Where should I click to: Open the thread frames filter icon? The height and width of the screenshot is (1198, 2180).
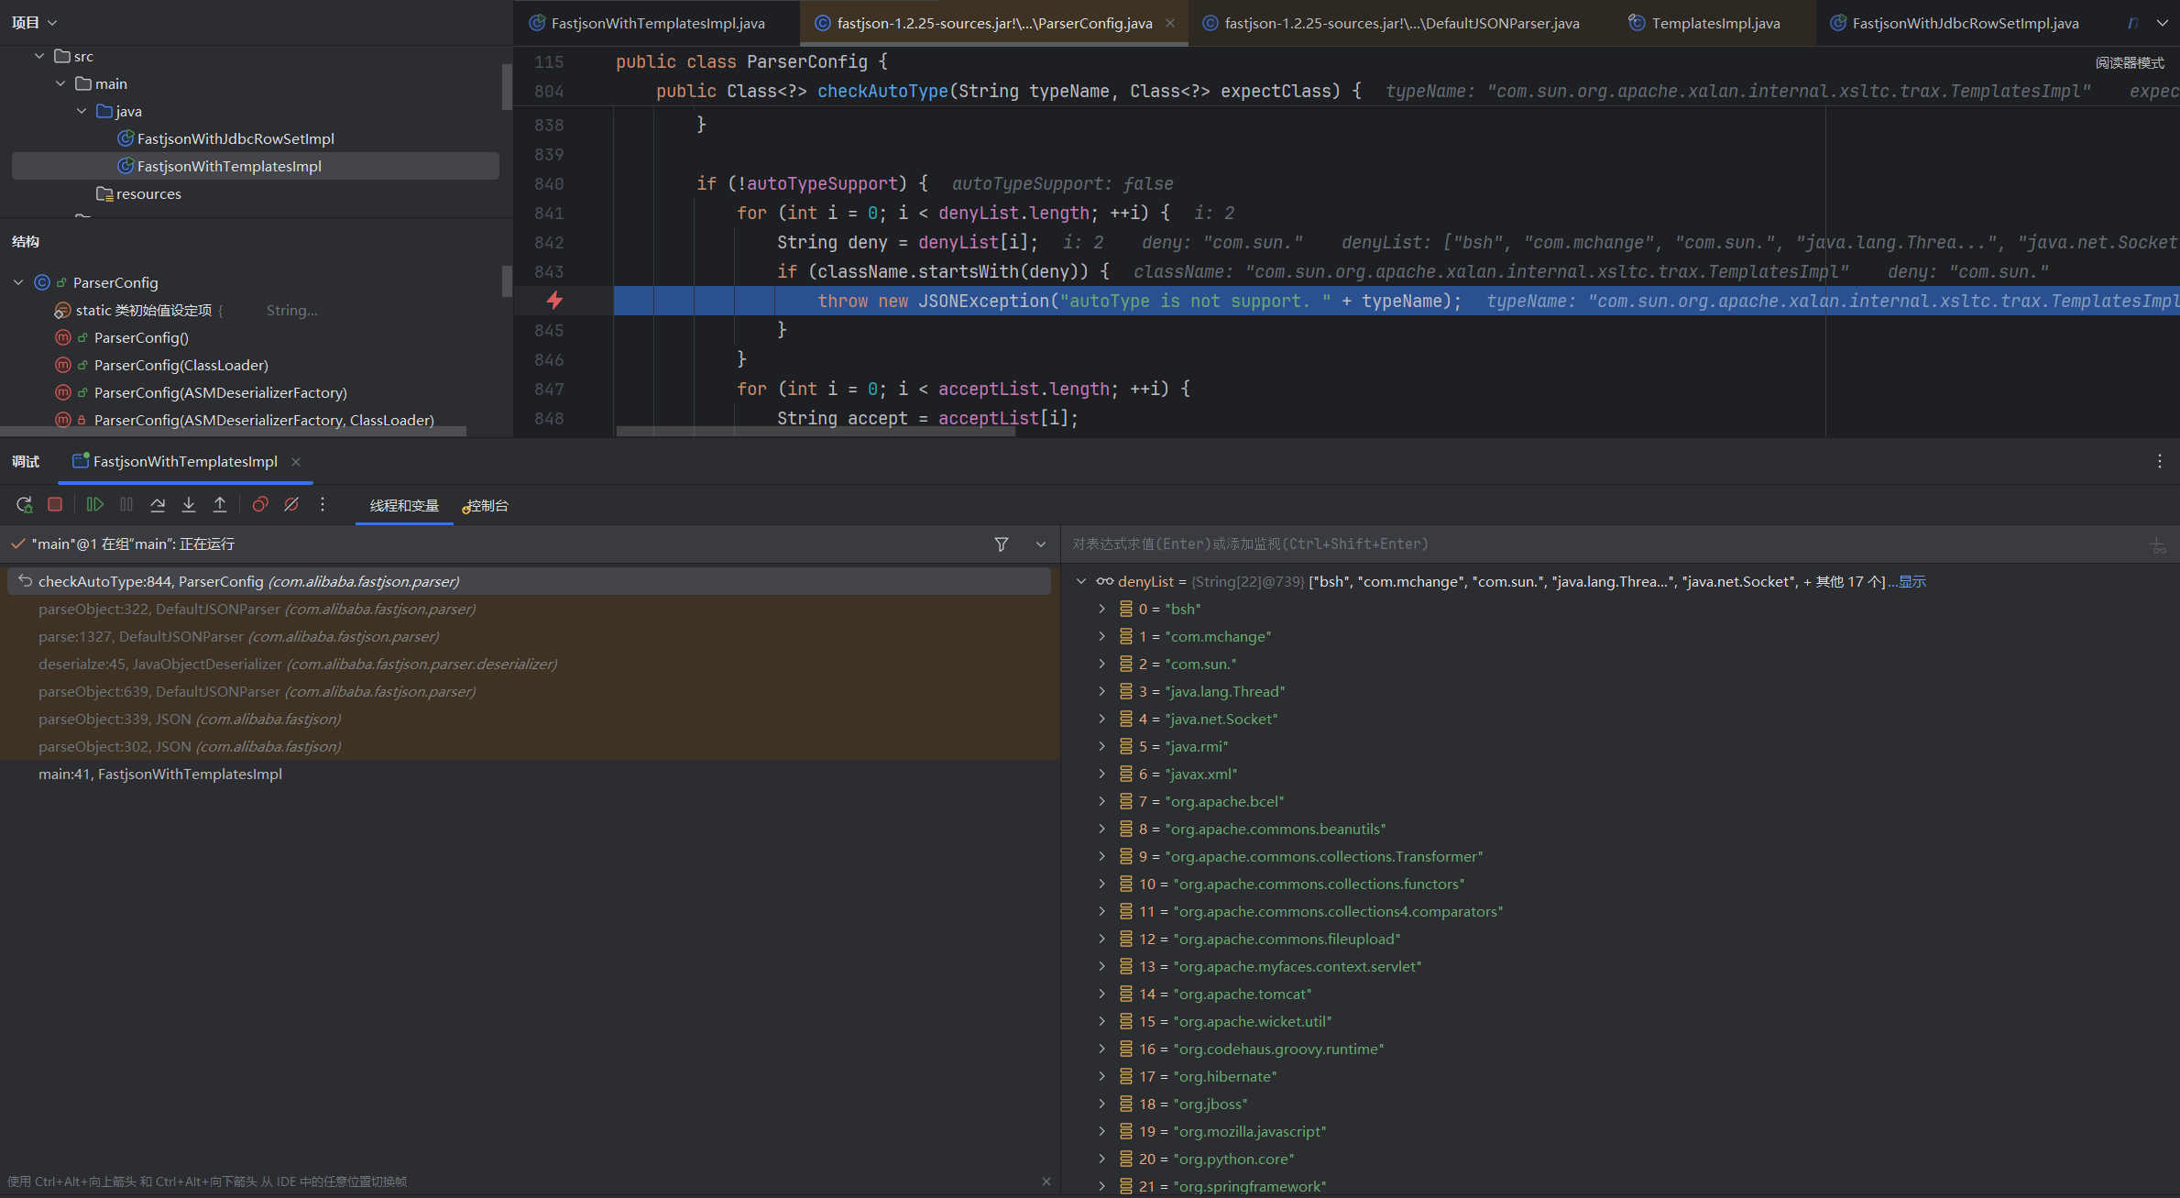click(x=1002, y=544)
